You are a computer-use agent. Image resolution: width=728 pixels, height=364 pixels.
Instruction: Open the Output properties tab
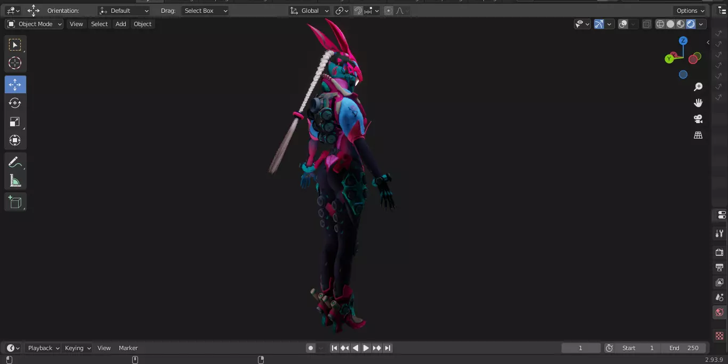pyautogui.click(x=719, y=267)
